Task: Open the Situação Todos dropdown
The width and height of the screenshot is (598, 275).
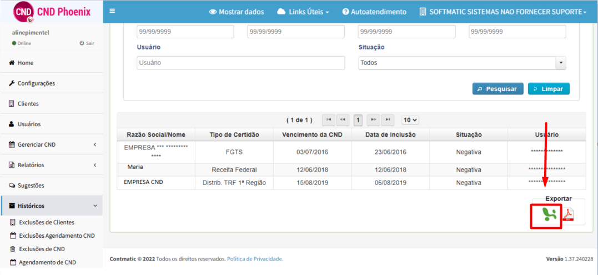Action: (x=462, y=63)
